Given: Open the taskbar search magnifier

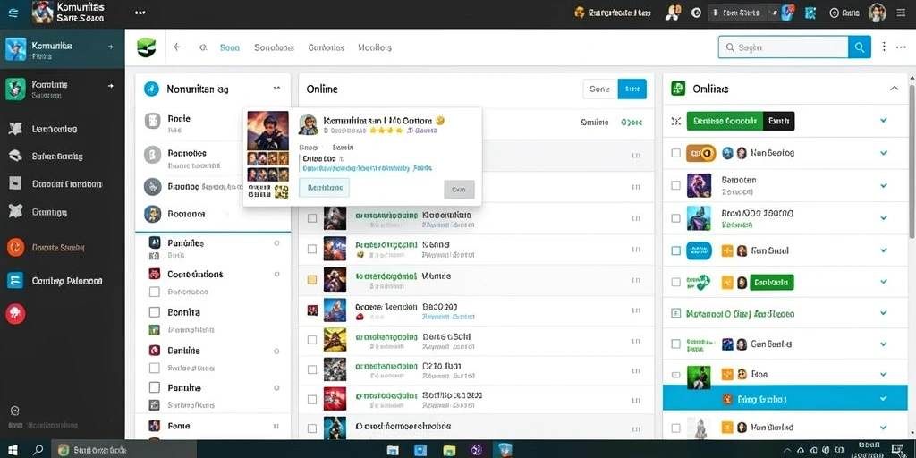Looking at the screenshot, I should click(38, 450).
